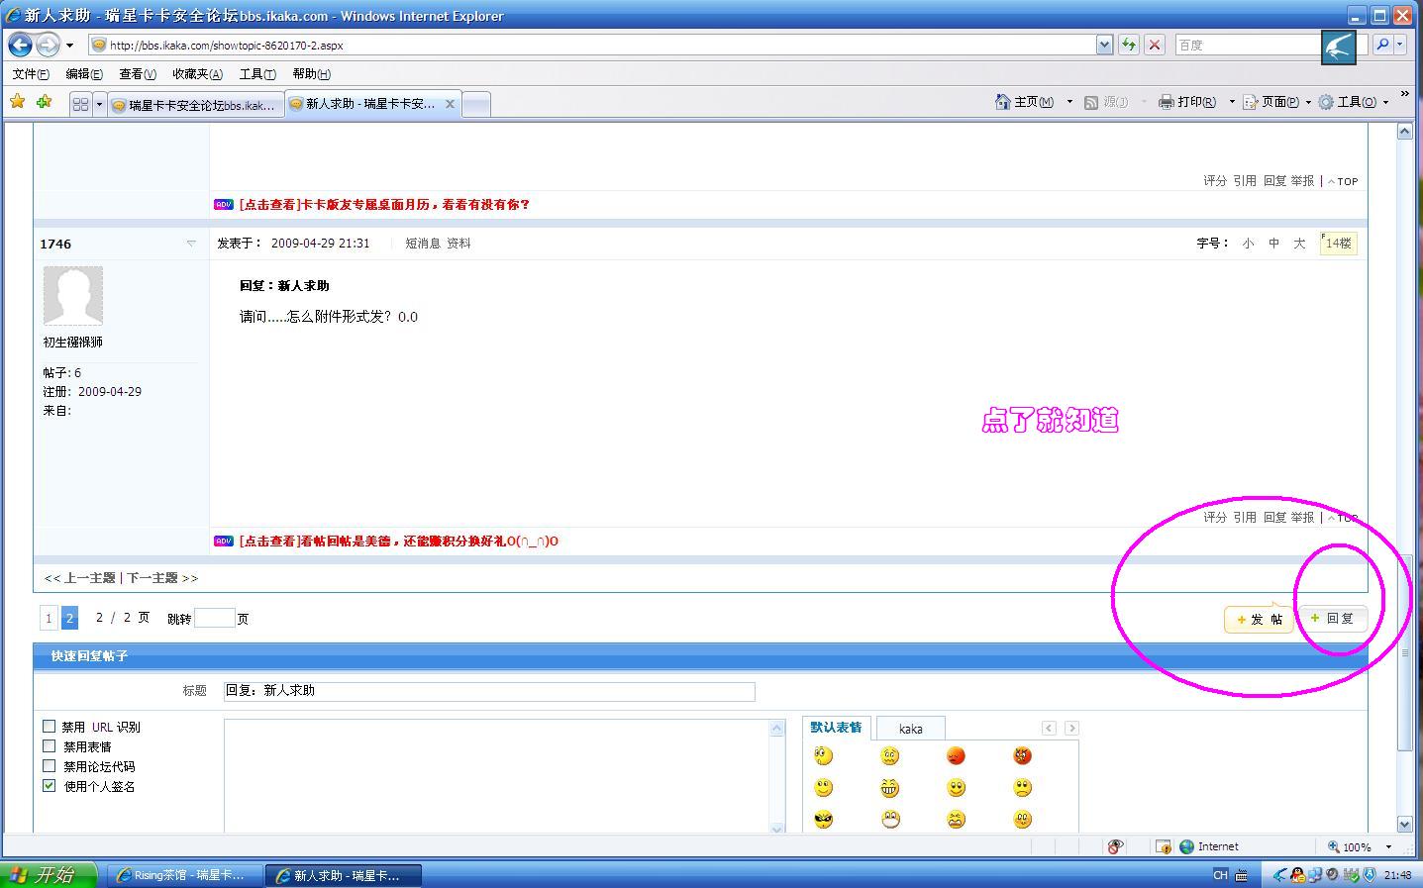Insert the big-grin emoticon in the second row
Screen dimensions: 1423x888
tap(889, 788)
